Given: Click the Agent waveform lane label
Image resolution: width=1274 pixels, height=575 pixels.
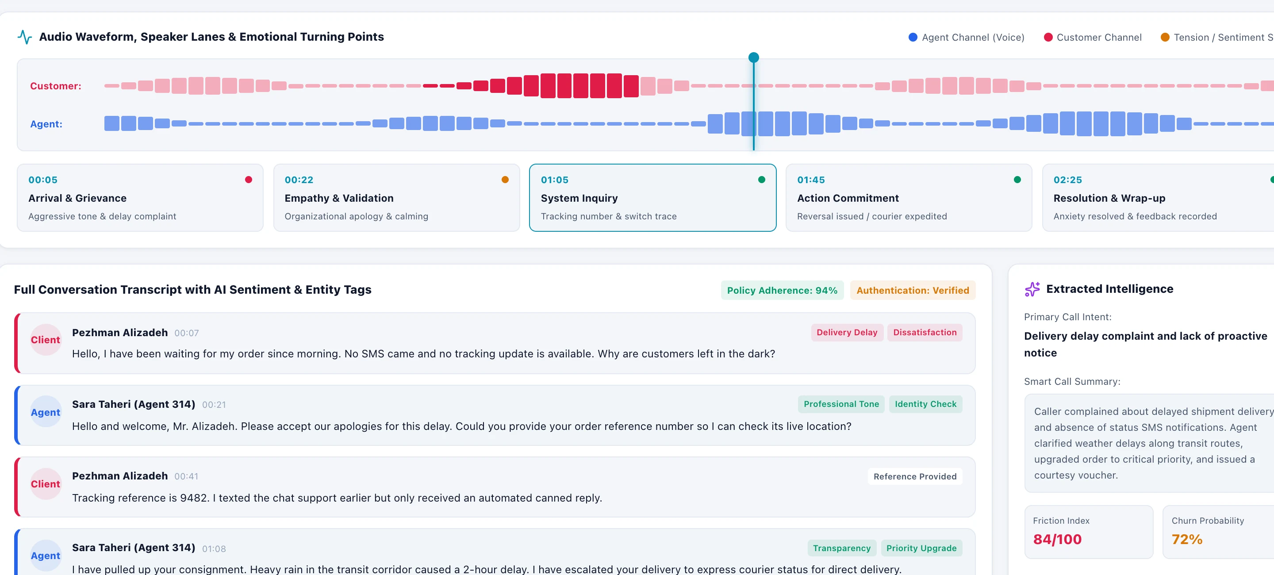Looking at the screenshot, I should (x=46, y=124).
